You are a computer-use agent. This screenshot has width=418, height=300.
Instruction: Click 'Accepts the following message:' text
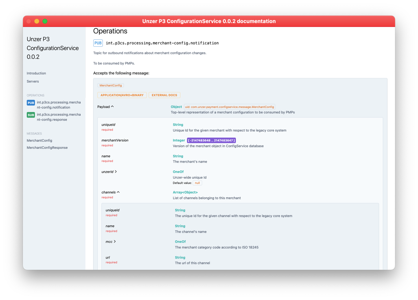(121, 73)
